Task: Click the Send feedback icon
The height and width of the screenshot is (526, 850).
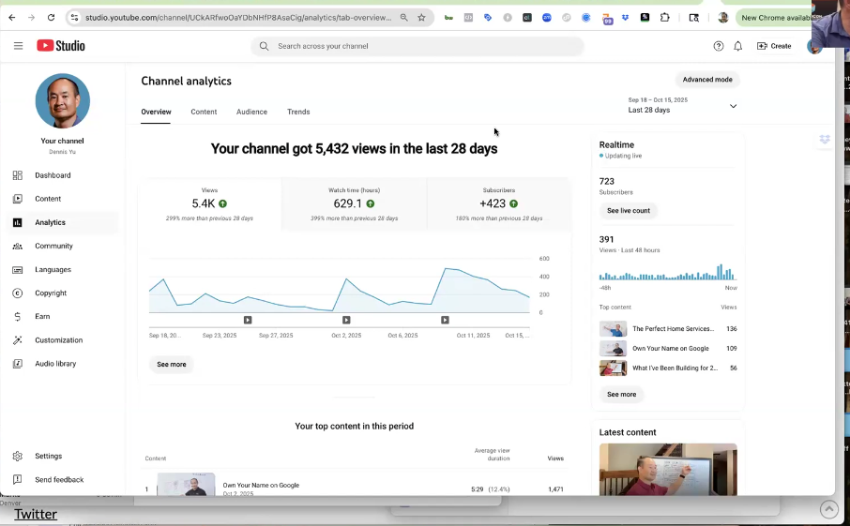Action: [17, 479]
